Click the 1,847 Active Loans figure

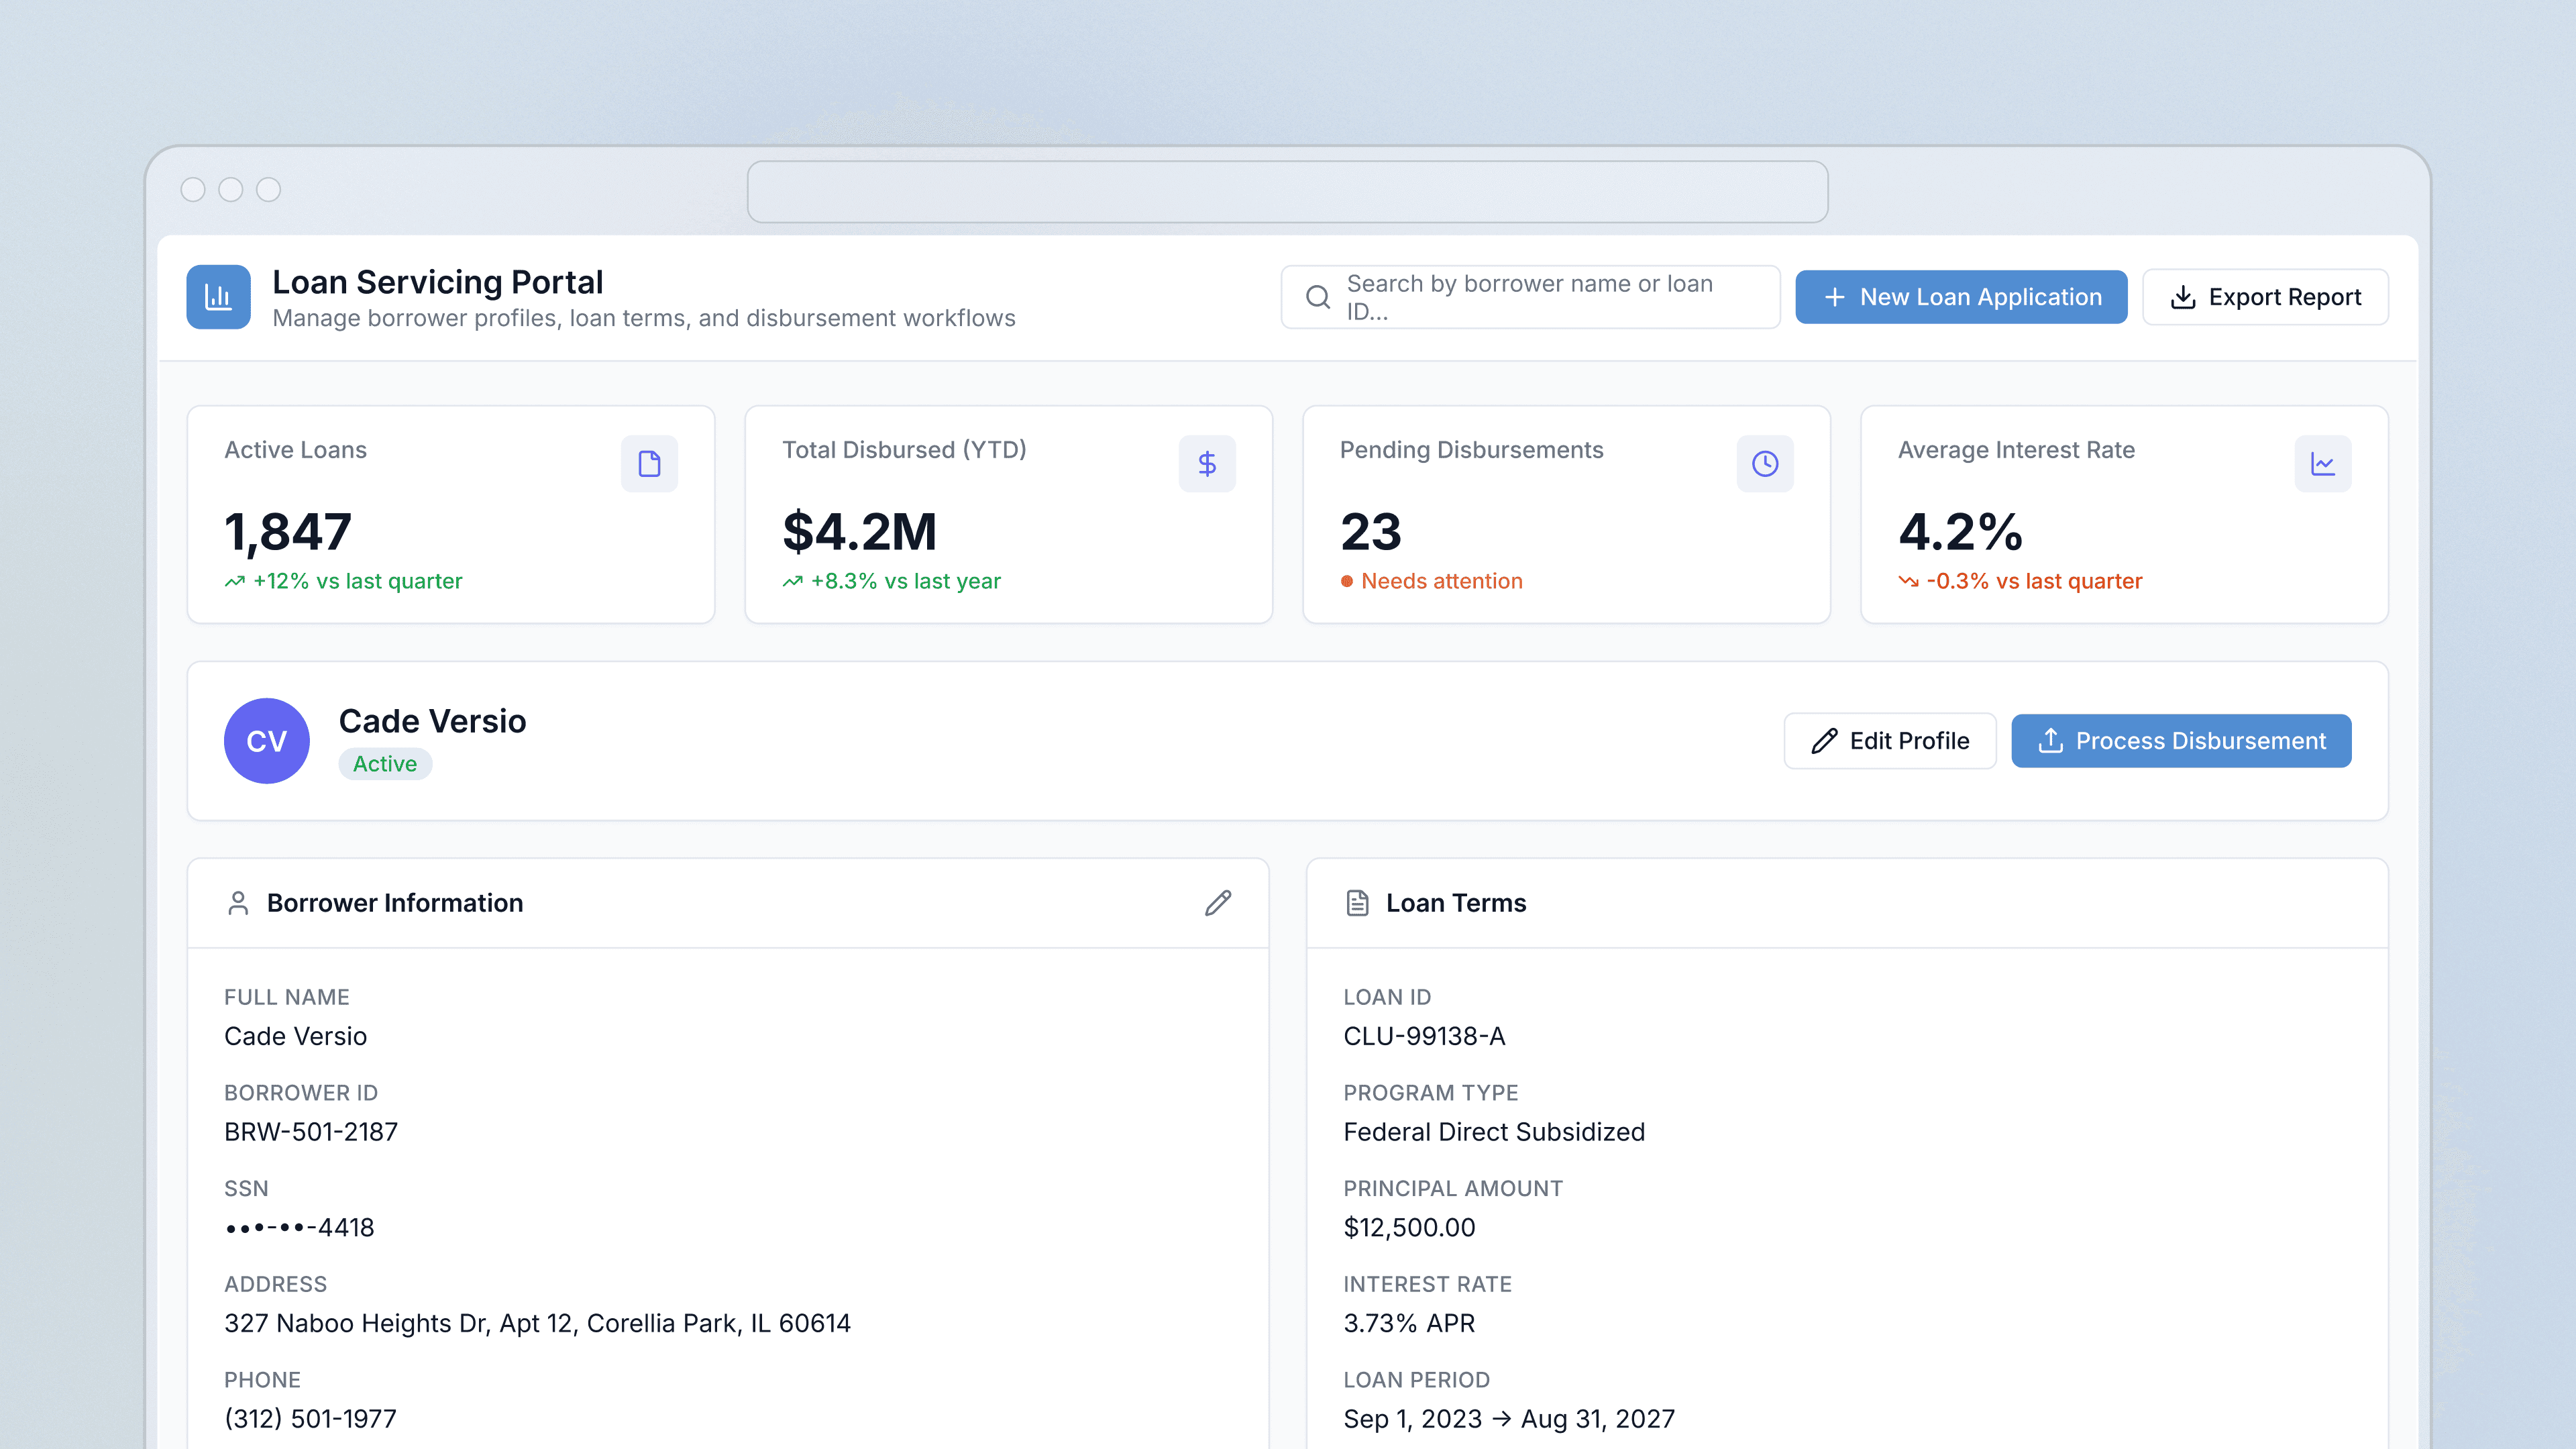[288, 532]
